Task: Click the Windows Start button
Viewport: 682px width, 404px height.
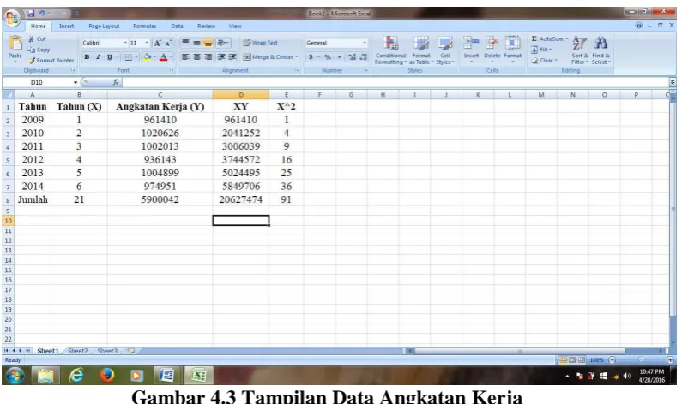Action: pyautogui.click(x=15, y=376)
